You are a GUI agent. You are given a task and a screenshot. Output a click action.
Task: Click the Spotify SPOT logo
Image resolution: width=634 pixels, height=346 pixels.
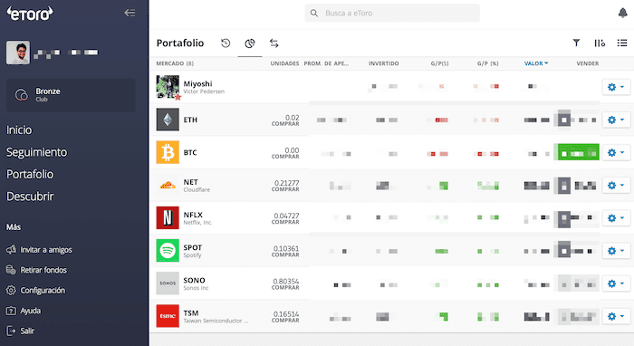[x=168, y=251]
